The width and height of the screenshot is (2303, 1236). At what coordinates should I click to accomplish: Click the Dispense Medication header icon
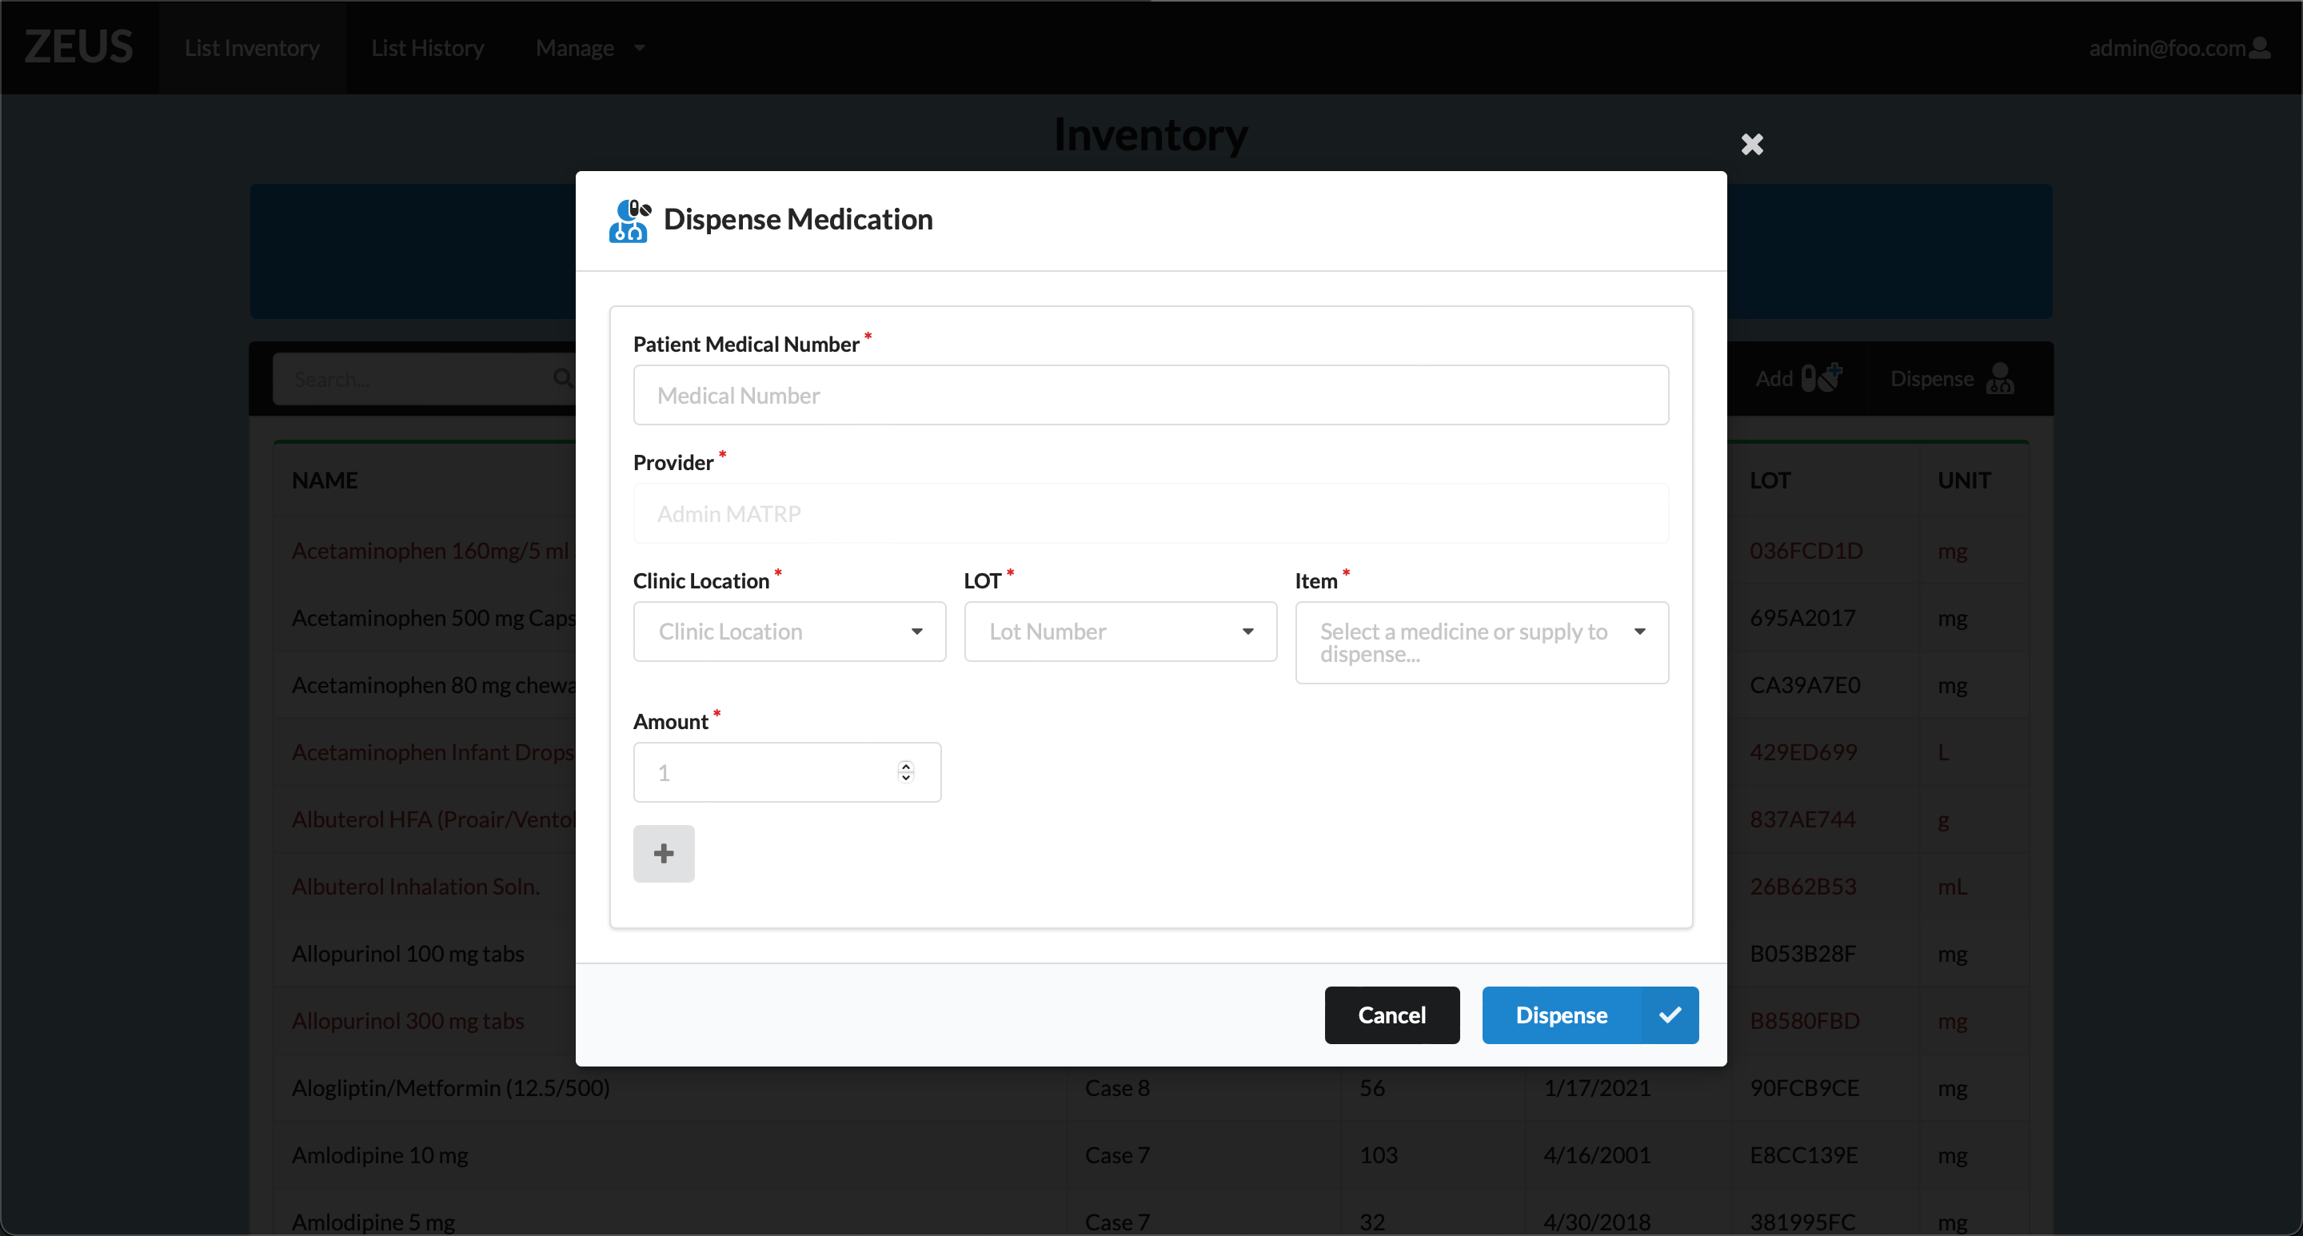coord(629,221)
